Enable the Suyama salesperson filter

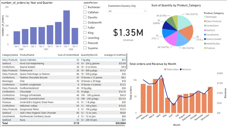[x=85, y=48]
